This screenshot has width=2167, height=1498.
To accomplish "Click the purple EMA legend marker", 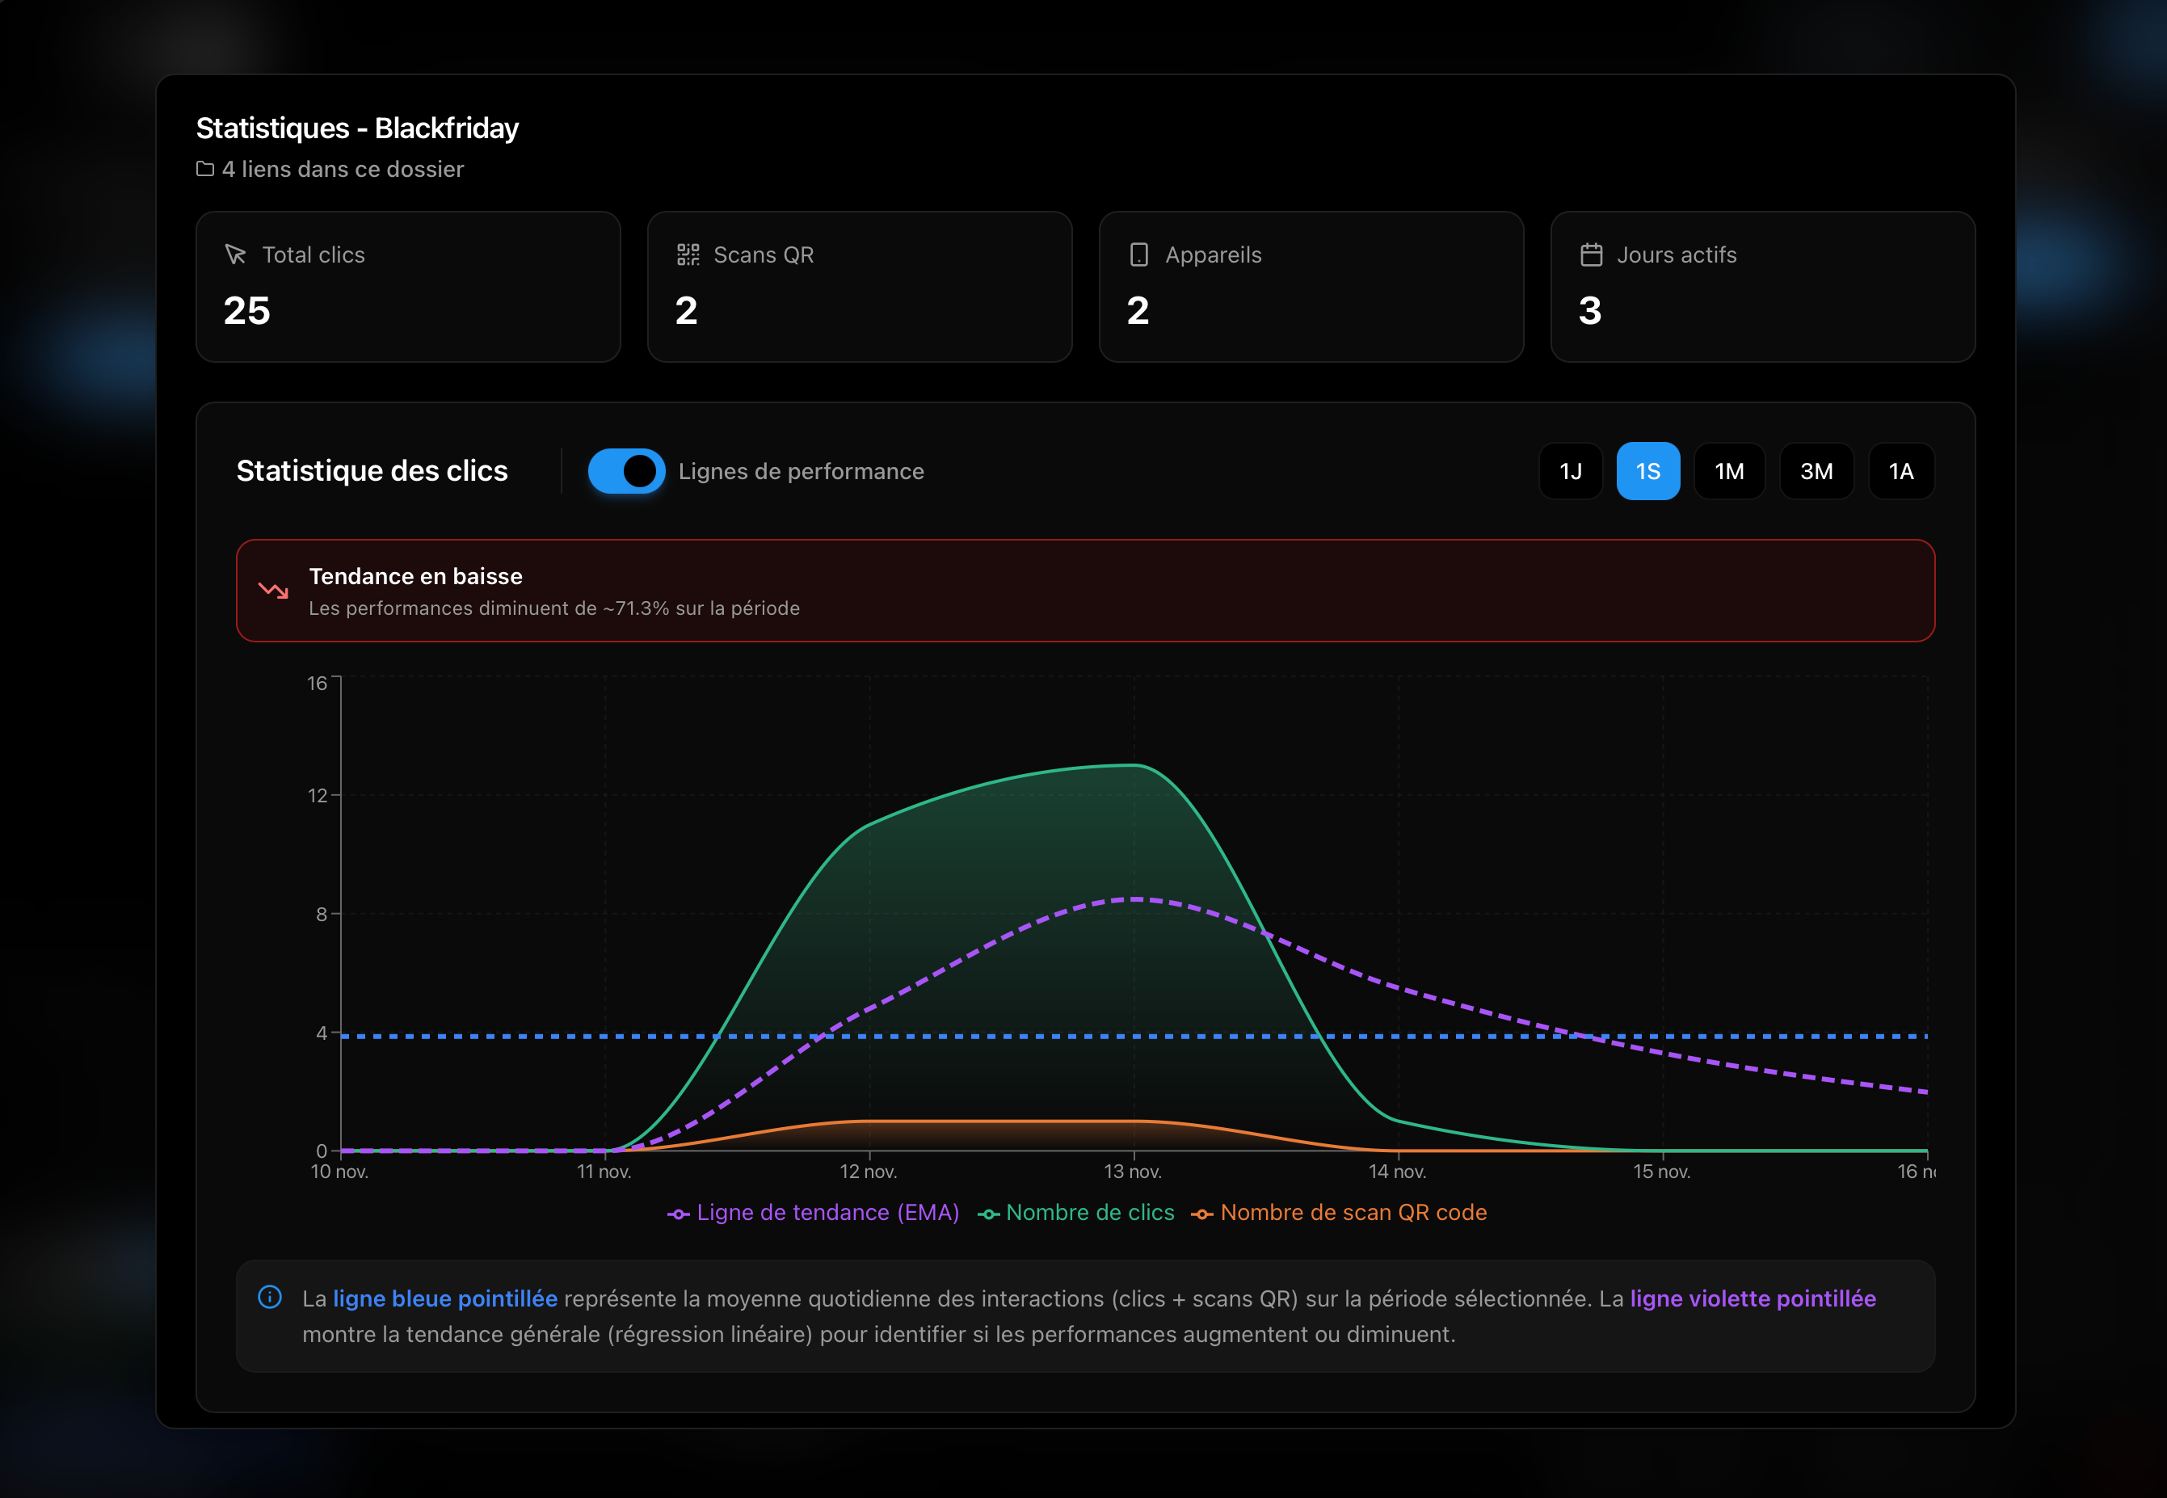I will coord(678,1214).
